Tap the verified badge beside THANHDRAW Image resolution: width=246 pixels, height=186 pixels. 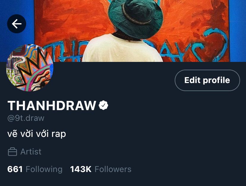(103, 105)
